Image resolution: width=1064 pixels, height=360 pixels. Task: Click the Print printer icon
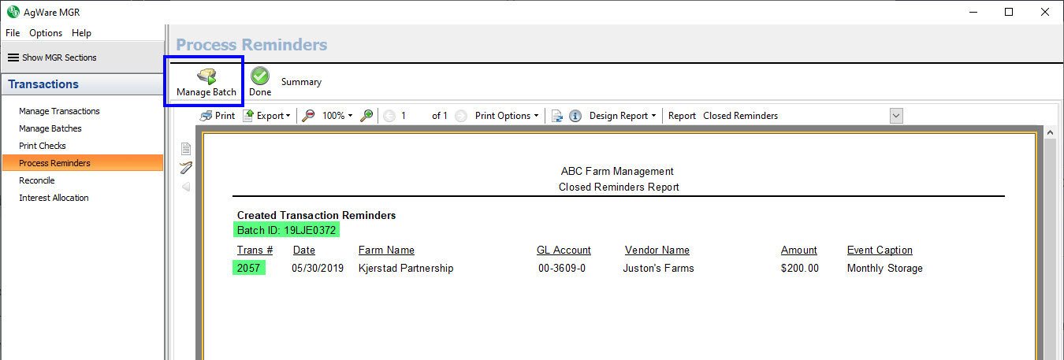[206, 116]
